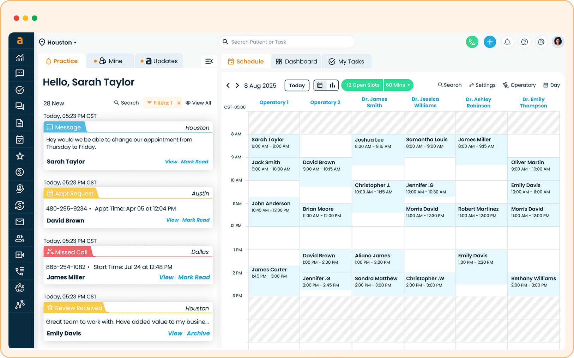Mark Sarah Taylor's message as read
The height and width of the screenshot is (358, 574).
[x=195, y=162]
